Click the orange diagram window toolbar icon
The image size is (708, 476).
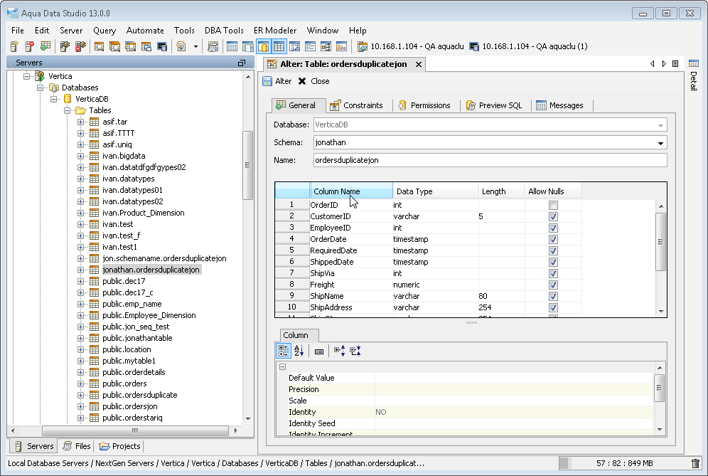(326, 46)
